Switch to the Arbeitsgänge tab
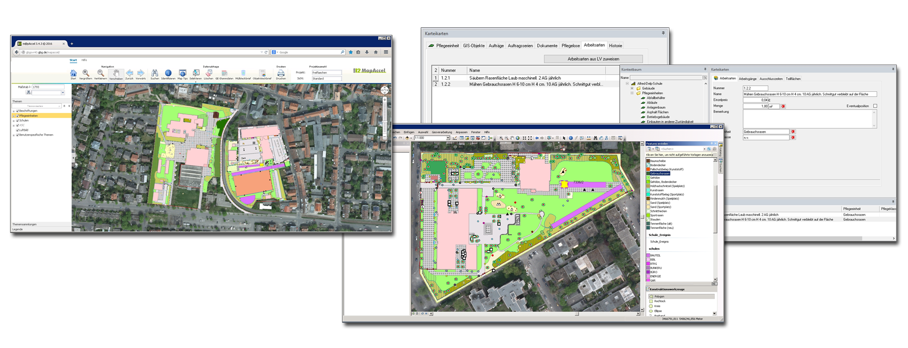This screenshot has width=908, height=348. tap(747, 79)
